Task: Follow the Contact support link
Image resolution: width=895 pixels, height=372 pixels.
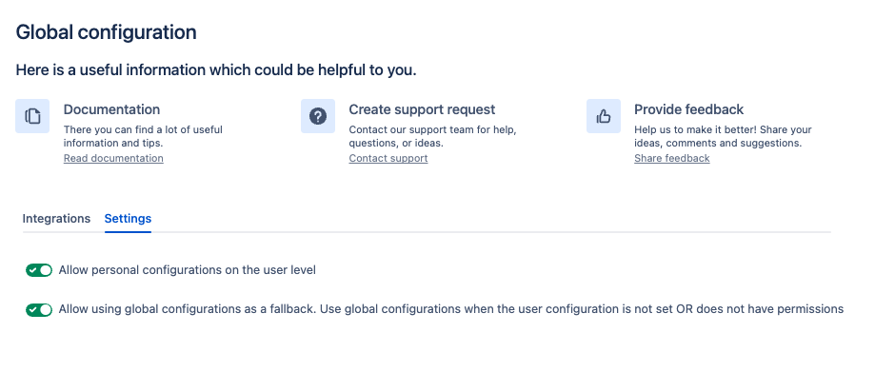Action: pyautogui.click(x=388, y=158)
